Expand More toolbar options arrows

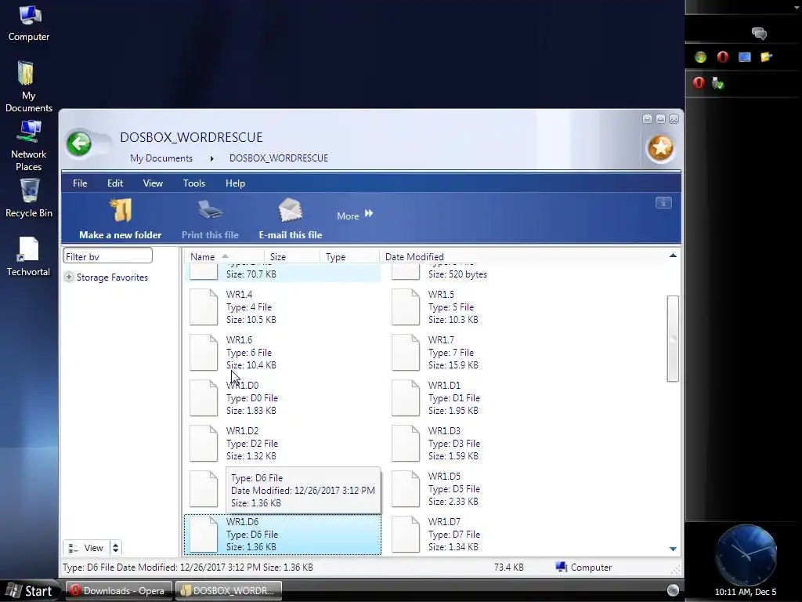(369, 214)
